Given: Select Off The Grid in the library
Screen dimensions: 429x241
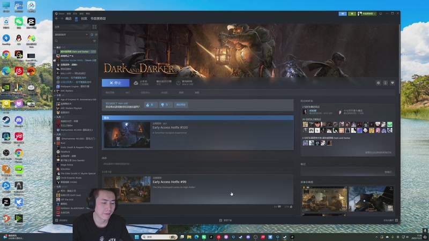Looking at the screenshot, I should [x=76, y=199].
